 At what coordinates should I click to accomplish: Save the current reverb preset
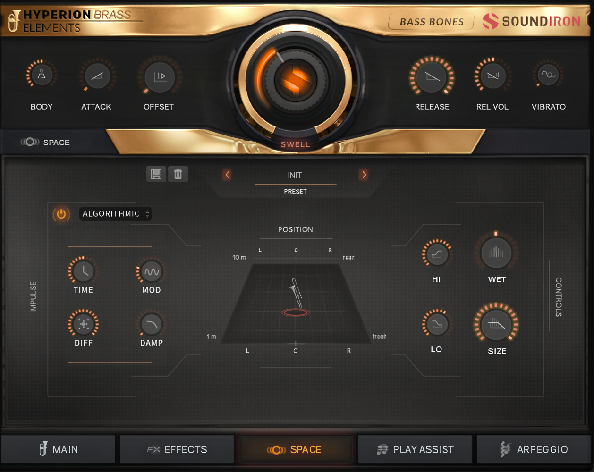[x=156, y=174]
